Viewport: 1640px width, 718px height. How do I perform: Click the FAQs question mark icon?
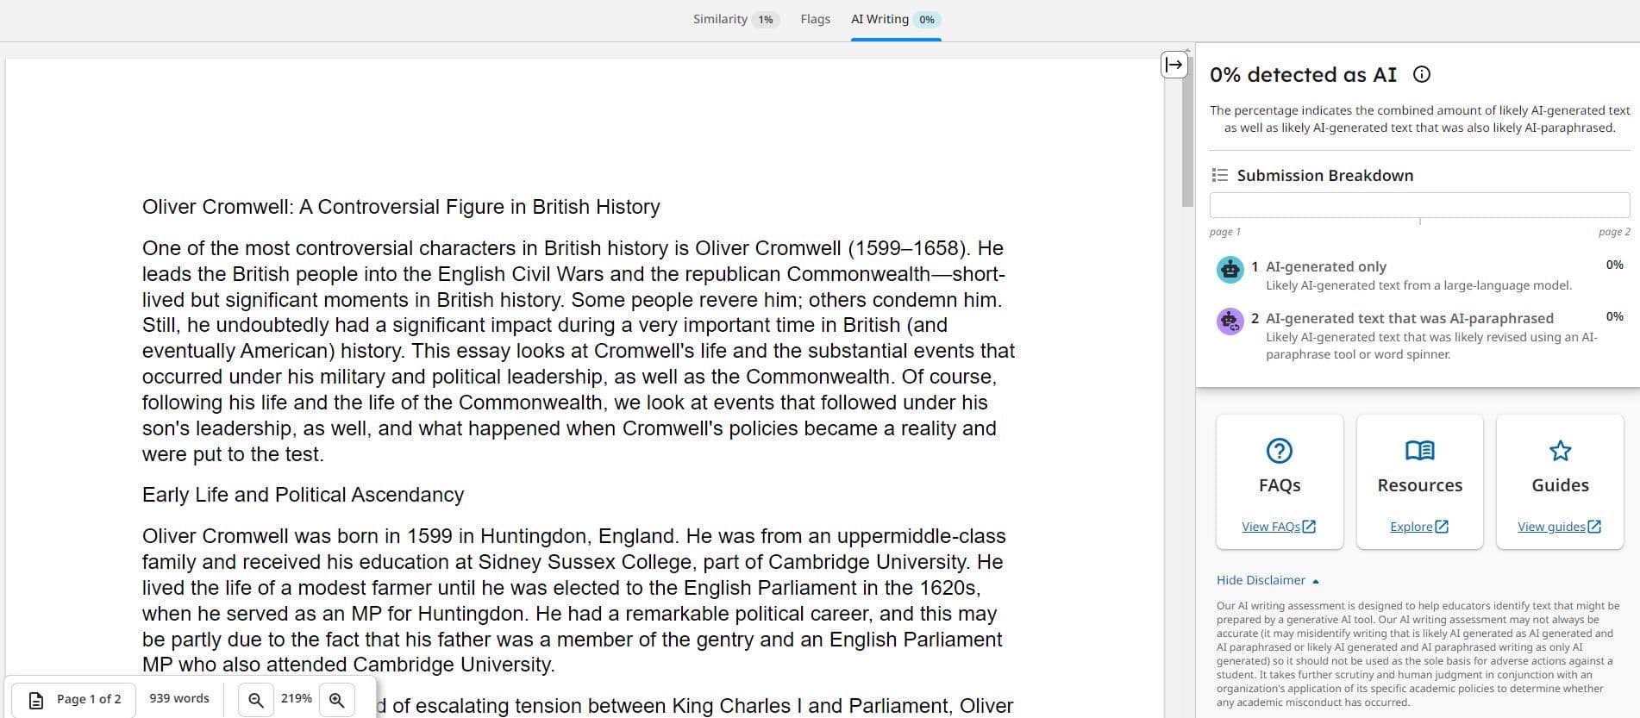pyautogui.click(x=1279, y=451)
